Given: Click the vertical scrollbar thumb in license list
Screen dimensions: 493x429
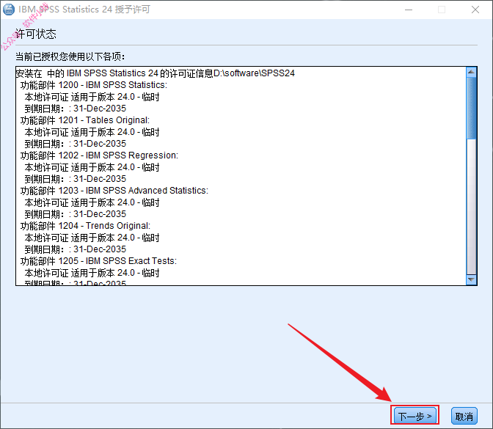Looking at the screenshot, I should [x=471, y=109].
